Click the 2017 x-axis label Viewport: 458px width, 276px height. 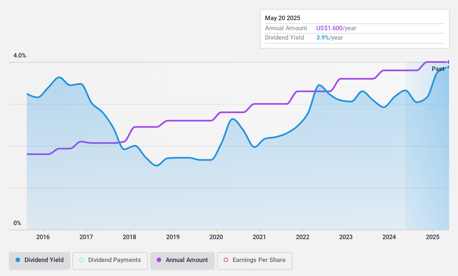pyautogui.click(x=86, y=237)
